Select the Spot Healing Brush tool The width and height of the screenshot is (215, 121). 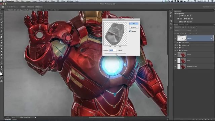[x=2, y=31]
